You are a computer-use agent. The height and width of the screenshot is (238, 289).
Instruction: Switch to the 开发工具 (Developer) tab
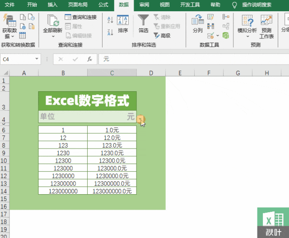click(x=190, y=5)
